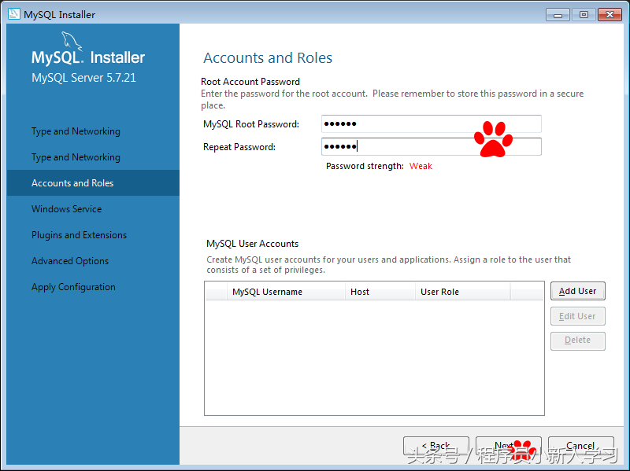Screen dimensions: 630x471
Task: Click the Add User button
Action: coord(577,291)
